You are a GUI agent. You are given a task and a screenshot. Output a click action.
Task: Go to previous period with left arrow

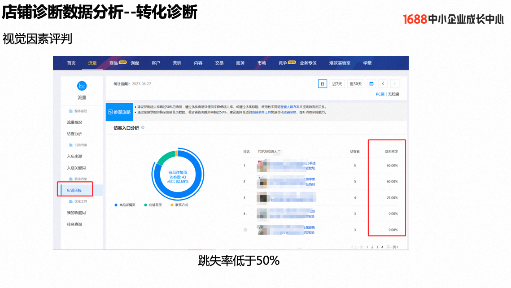383,84
